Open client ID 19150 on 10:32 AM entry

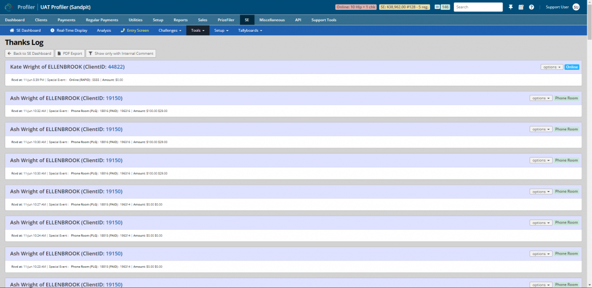pos(113,98)
